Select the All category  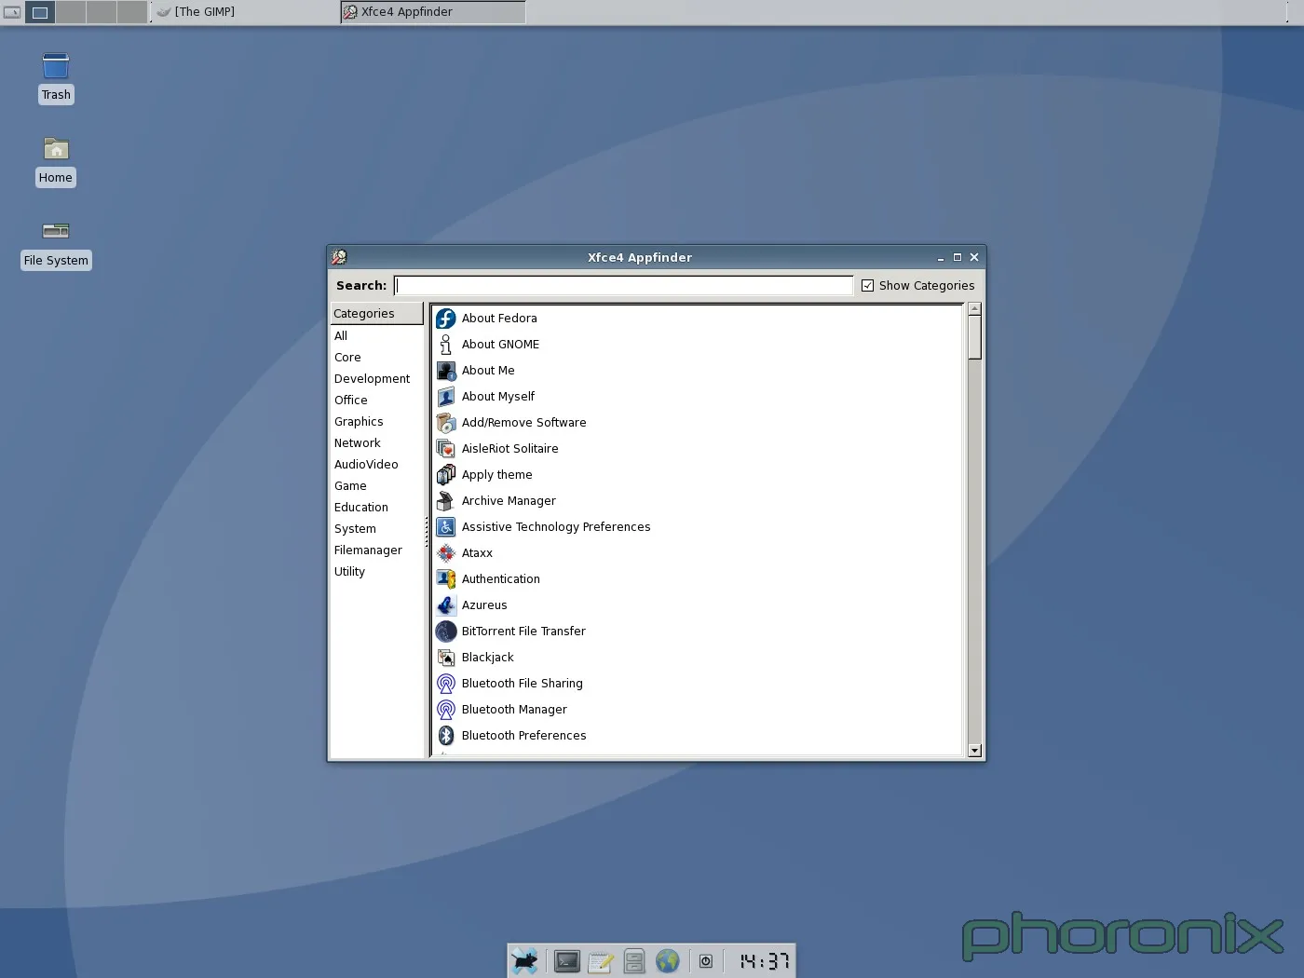[376, 336]
